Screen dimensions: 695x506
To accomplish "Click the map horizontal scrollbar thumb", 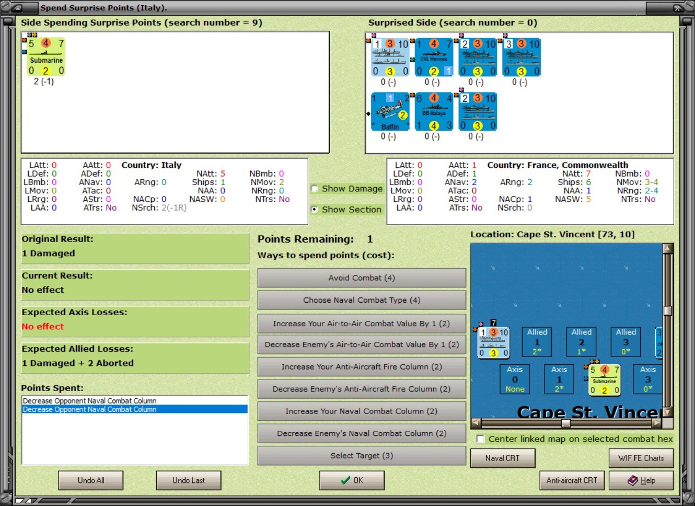I will coord(565,423).
